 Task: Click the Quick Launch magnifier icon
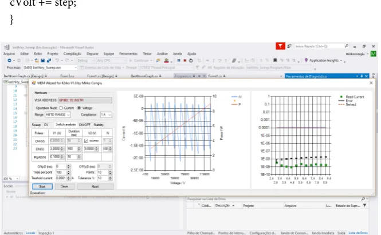[347, 46]
